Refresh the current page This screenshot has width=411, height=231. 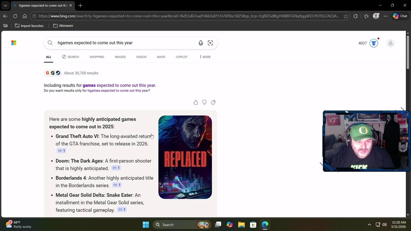15,16
